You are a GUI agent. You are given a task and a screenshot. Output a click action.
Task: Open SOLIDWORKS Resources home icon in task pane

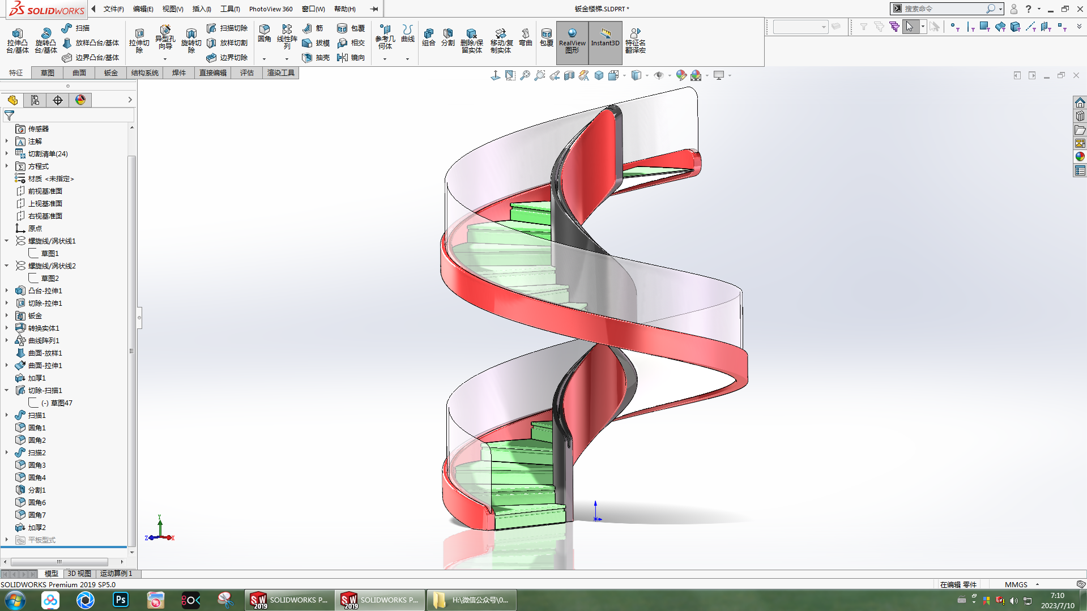(1080, 102)
